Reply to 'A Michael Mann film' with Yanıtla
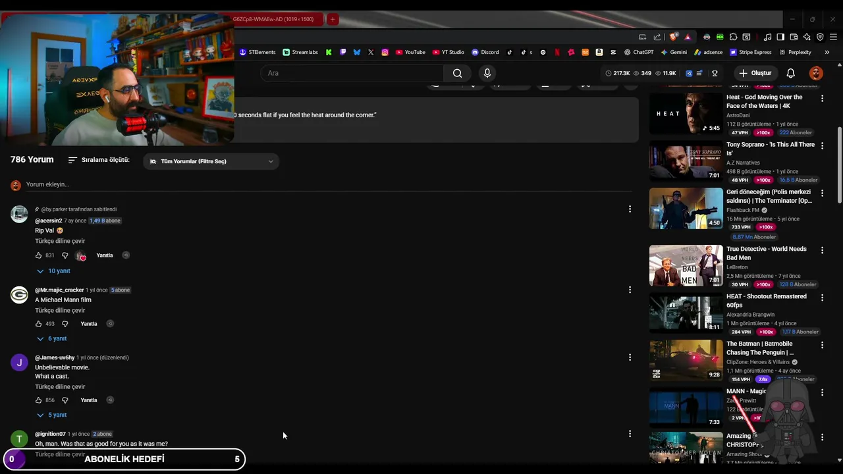 pos(89,324)
